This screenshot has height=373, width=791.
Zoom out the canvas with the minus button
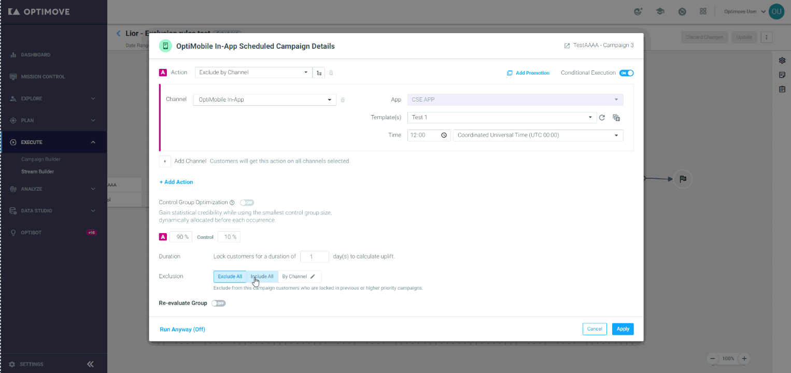(713, 358)
